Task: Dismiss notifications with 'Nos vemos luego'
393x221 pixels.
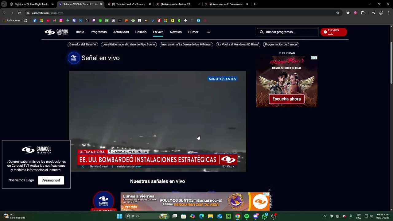Action: tap(21, 180)
